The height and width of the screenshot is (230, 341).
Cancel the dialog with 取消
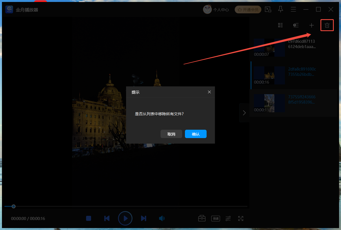click(x=171, y=134)
